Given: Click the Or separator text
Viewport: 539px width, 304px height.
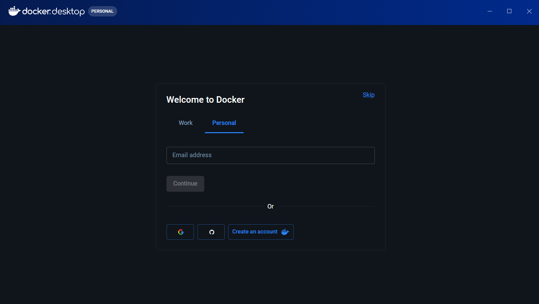Looking at the screenshot, I should pyautogui.click(x=271, y=206).
